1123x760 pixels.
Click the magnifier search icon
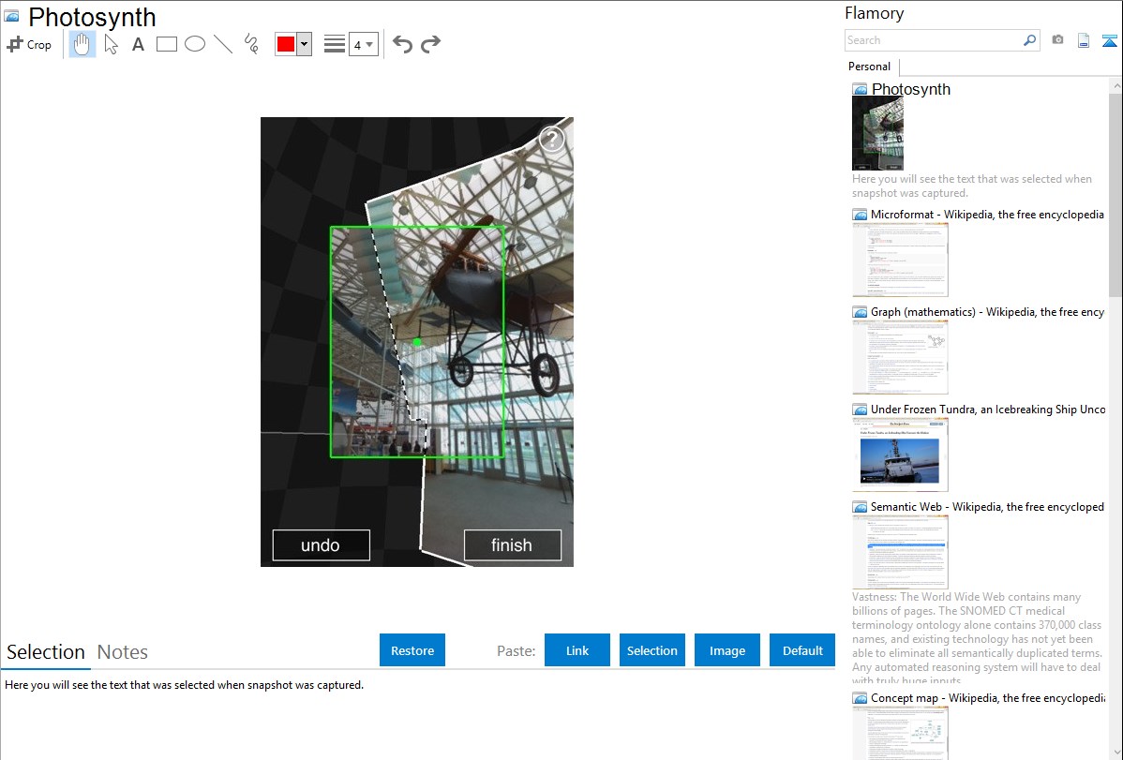pos(1029,40)
